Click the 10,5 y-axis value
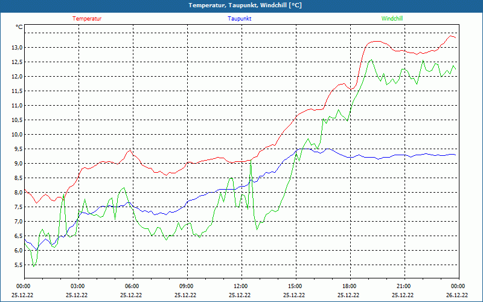This screenshot has height=302, width=483. click(17, 120)
